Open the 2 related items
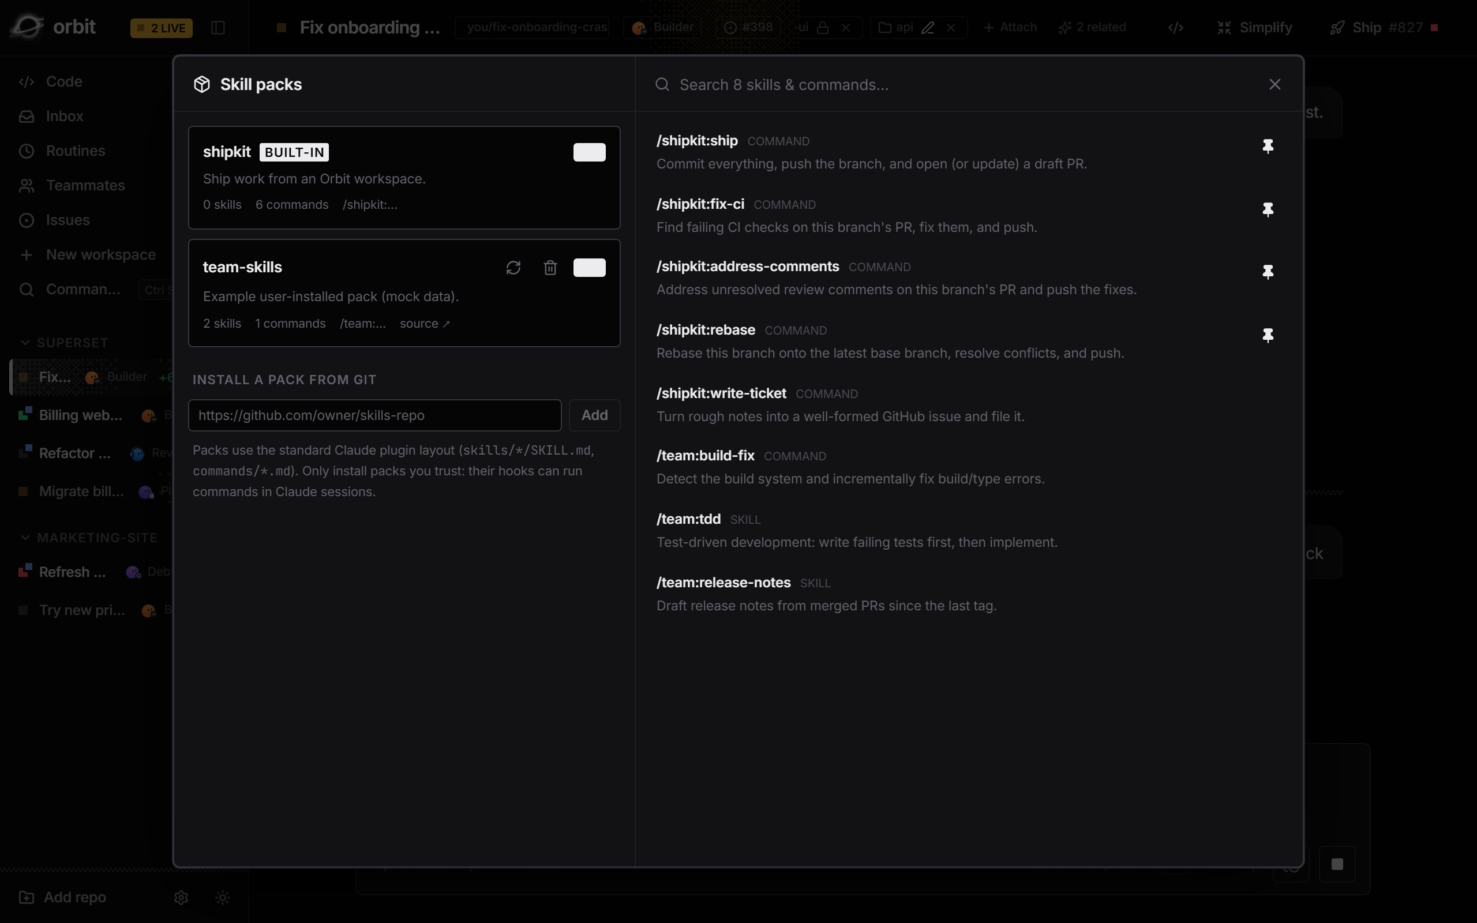Image resolution: width=1477 pixels, height=923 pixels. tap(1093, 28)
